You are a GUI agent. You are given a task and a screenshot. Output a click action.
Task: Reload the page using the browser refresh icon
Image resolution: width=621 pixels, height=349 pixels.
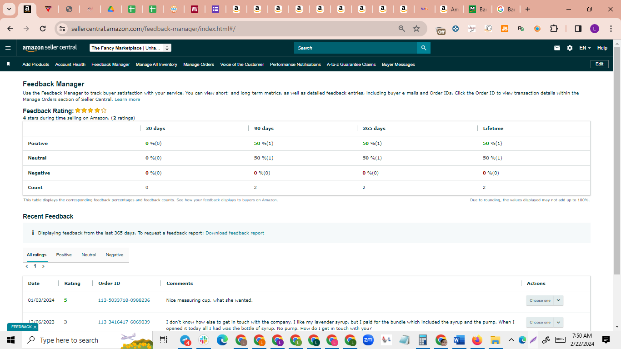point(43,29)
